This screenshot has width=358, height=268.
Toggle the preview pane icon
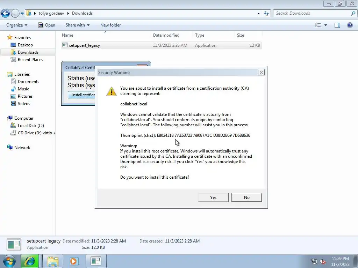click(x=337, y=25)
